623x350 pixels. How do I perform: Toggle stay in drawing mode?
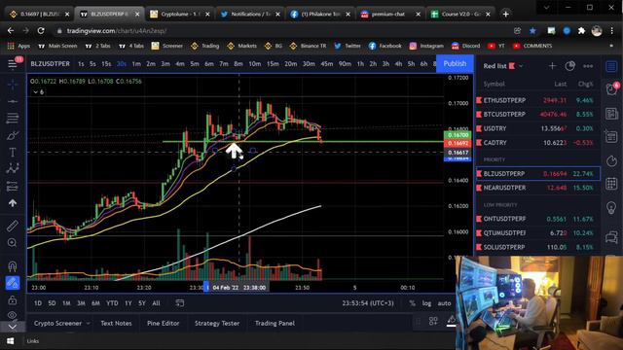[x=13, y=283]
